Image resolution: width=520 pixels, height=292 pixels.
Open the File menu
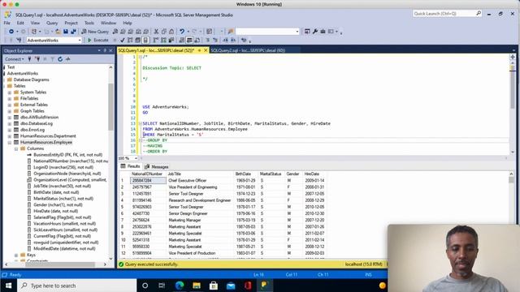click(7, 23)
